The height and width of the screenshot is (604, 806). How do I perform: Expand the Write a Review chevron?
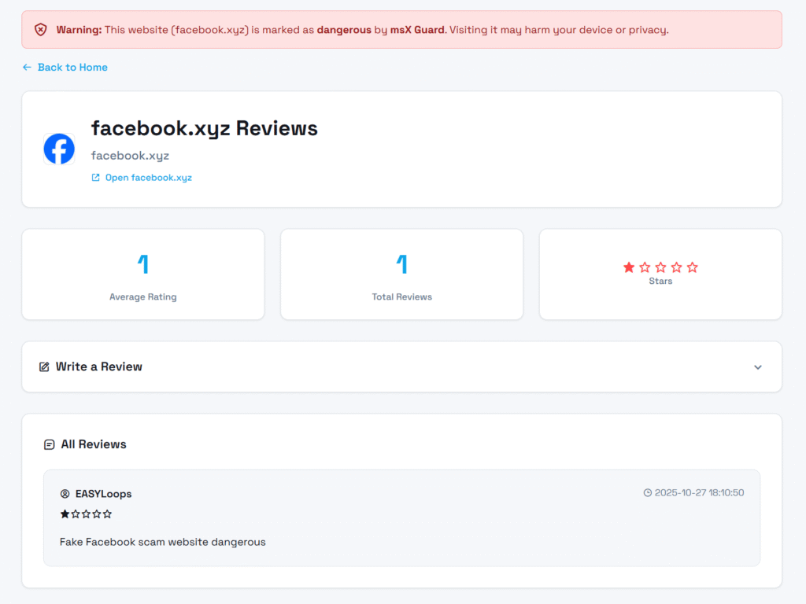point(757,367)
